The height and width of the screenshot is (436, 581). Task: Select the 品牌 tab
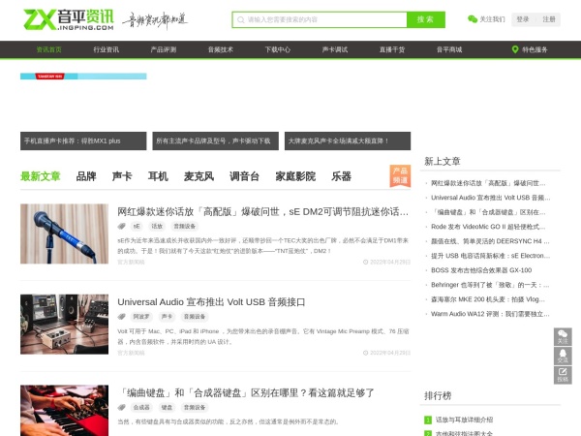pos(86,176)
